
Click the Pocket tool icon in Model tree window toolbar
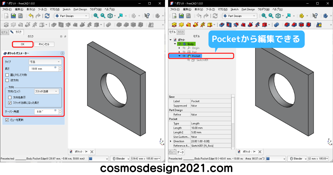click(x=222, y=25)
